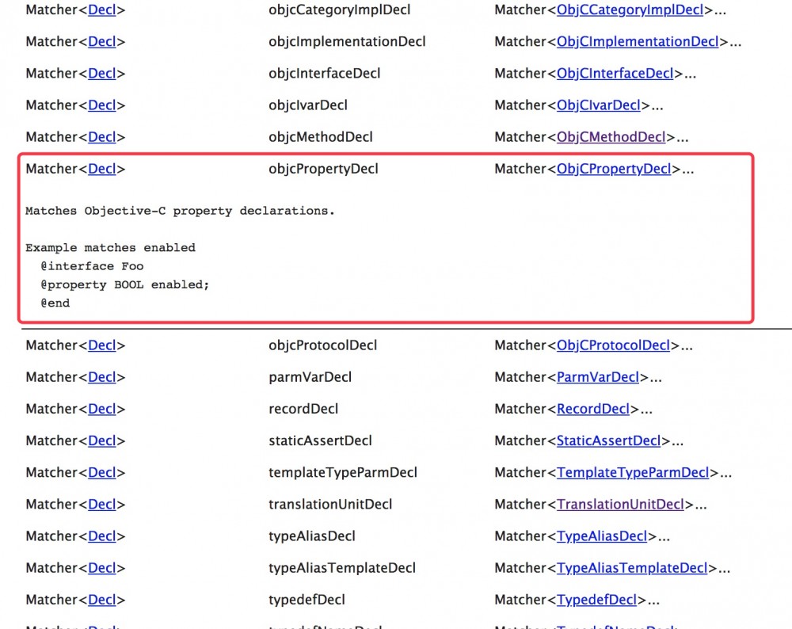
Task: Open the ObjCCategoryImplDecl link
Action: [630, 10]
